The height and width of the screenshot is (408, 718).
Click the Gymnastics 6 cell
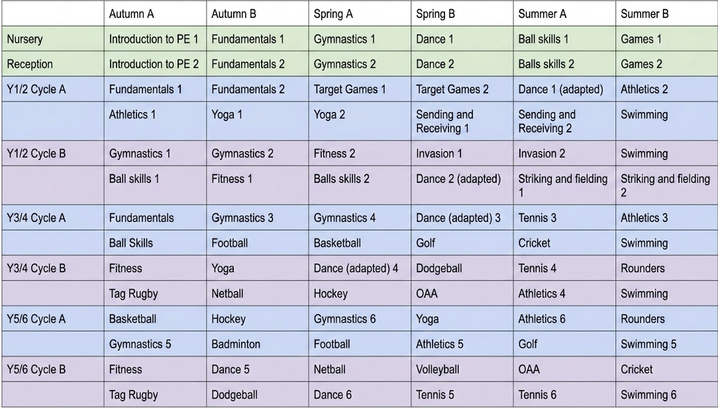(x=360, y=318)
